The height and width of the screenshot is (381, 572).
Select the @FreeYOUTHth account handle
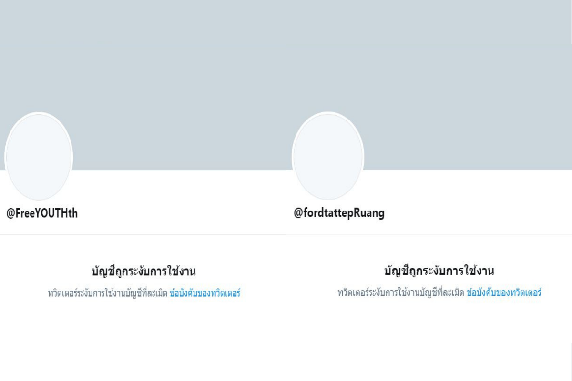[x=42, y=213]
